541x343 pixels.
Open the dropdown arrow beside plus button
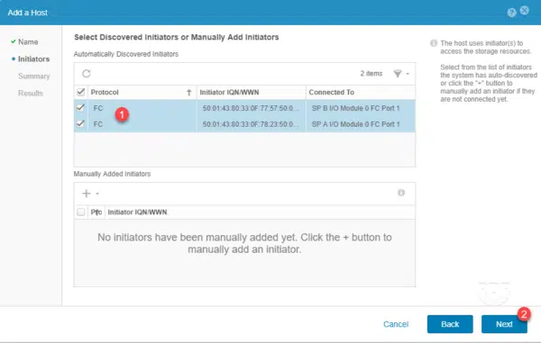coord(97,194)
